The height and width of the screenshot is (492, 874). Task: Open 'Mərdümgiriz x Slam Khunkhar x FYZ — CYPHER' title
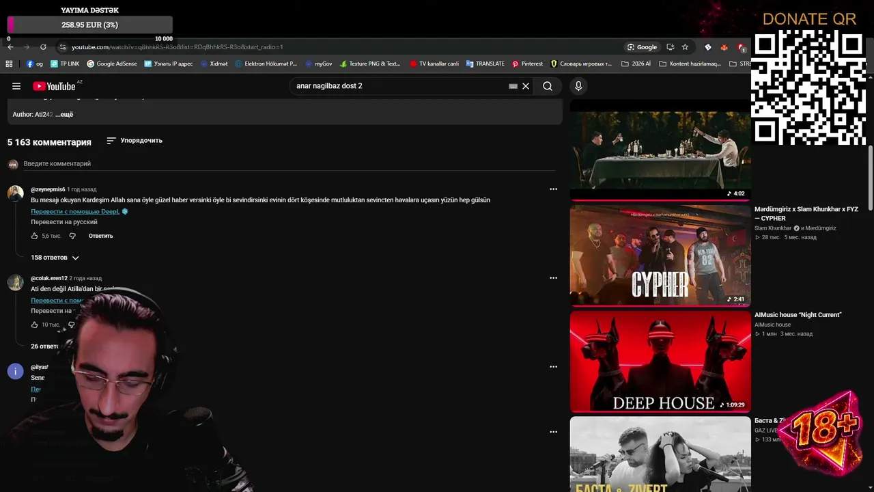[x=806, y=214]
